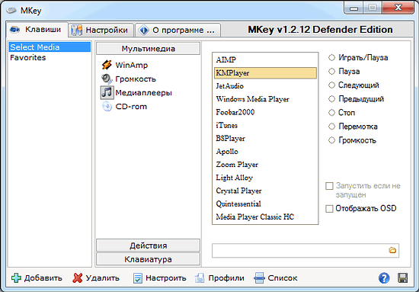419x292 pixels.
Task: Click the WinAmp text label
Action: point(132,65)
